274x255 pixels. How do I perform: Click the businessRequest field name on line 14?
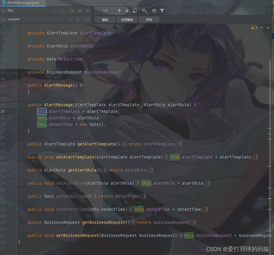click(x=102, y=72)
